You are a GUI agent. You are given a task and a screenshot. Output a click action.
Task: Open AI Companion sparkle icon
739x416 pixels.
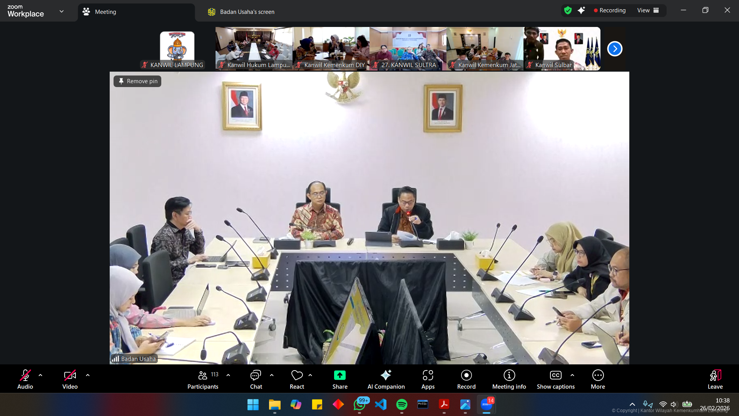tap(386, 375)
